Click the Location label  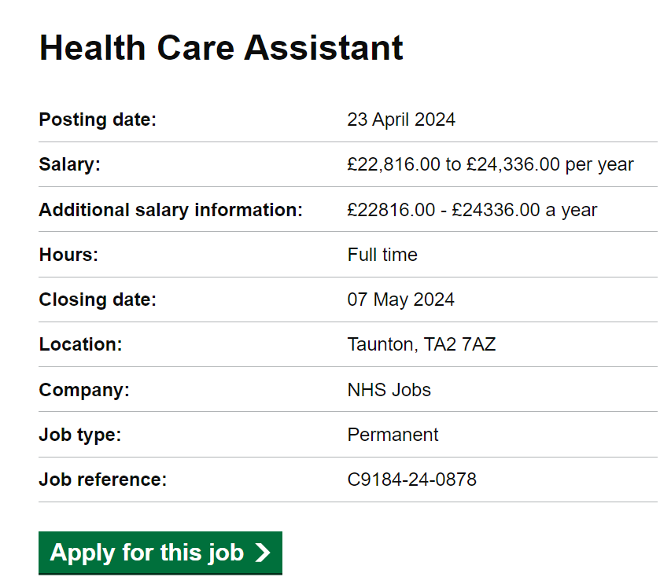pos(81,344)
